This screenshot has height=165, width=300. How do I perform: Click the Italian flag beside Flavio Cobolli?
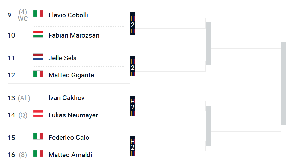point(38,14)
